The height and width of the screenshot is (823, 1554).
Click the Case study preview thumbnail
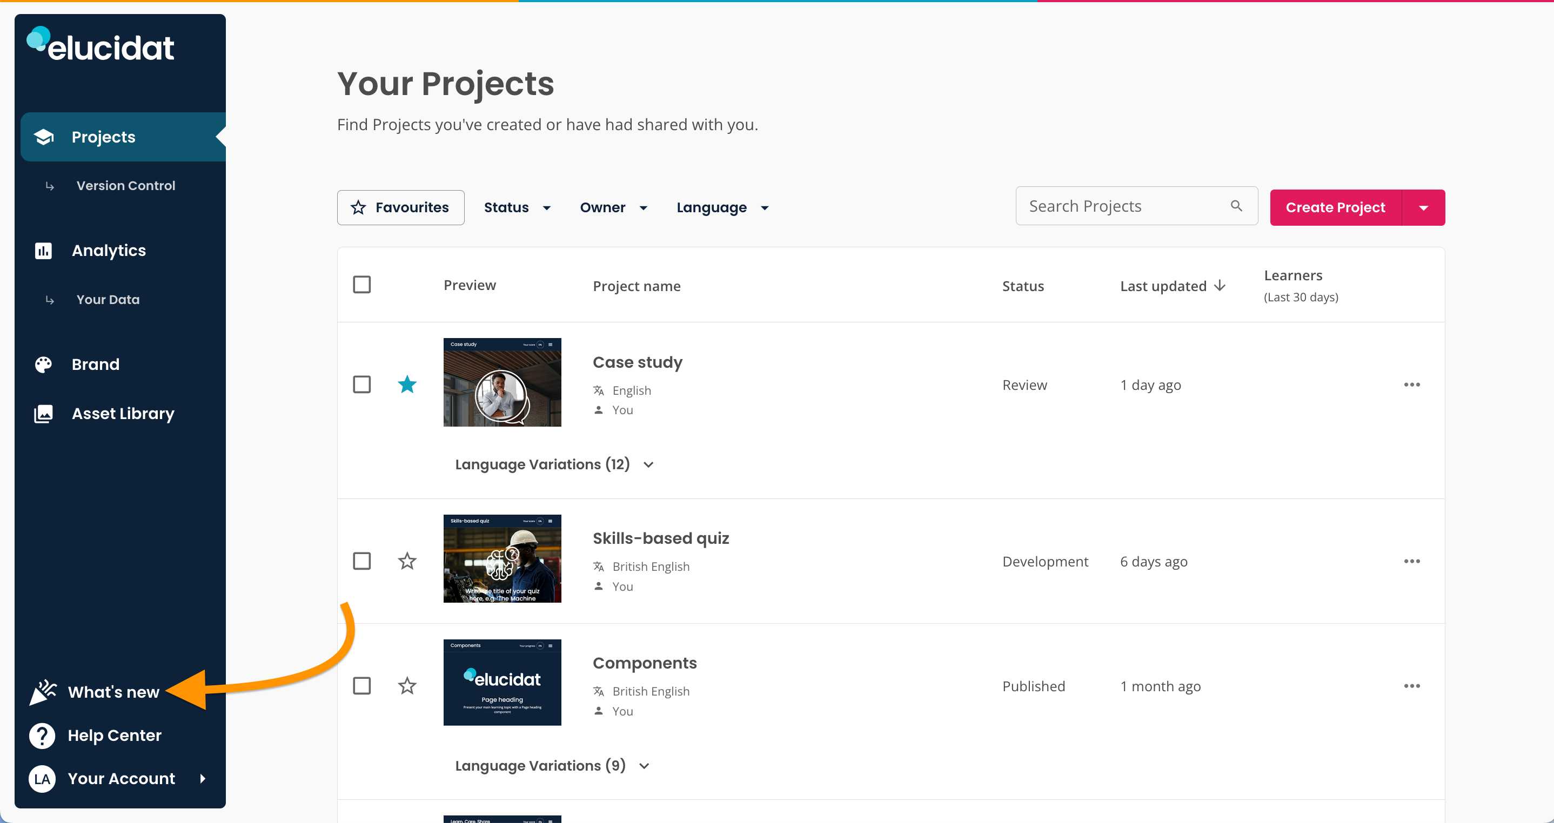[x=502, y=382]
